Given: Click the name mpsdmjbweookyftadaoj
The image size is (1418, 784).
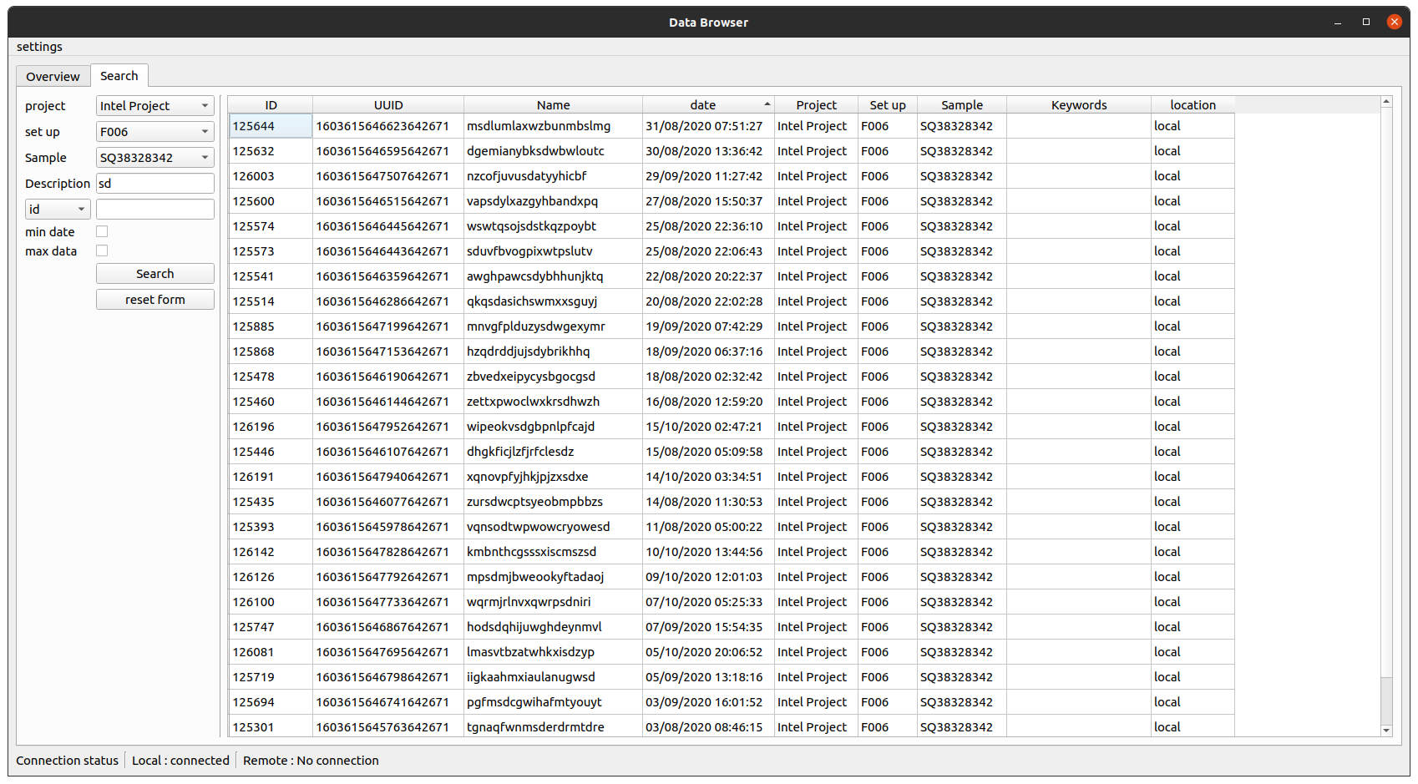Looking at the screenshot, I should point(553,577).
